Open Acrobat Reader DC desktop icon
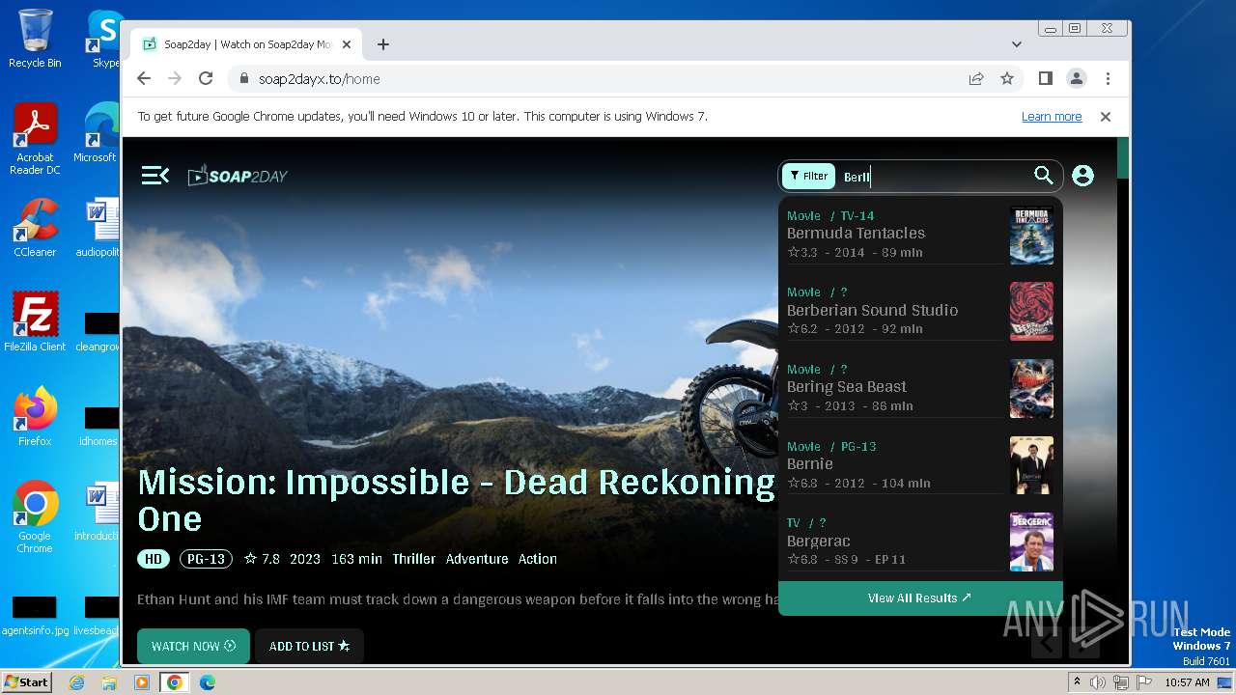The width and height of the screenshot is (1236, 695). [x=35, y=139]
